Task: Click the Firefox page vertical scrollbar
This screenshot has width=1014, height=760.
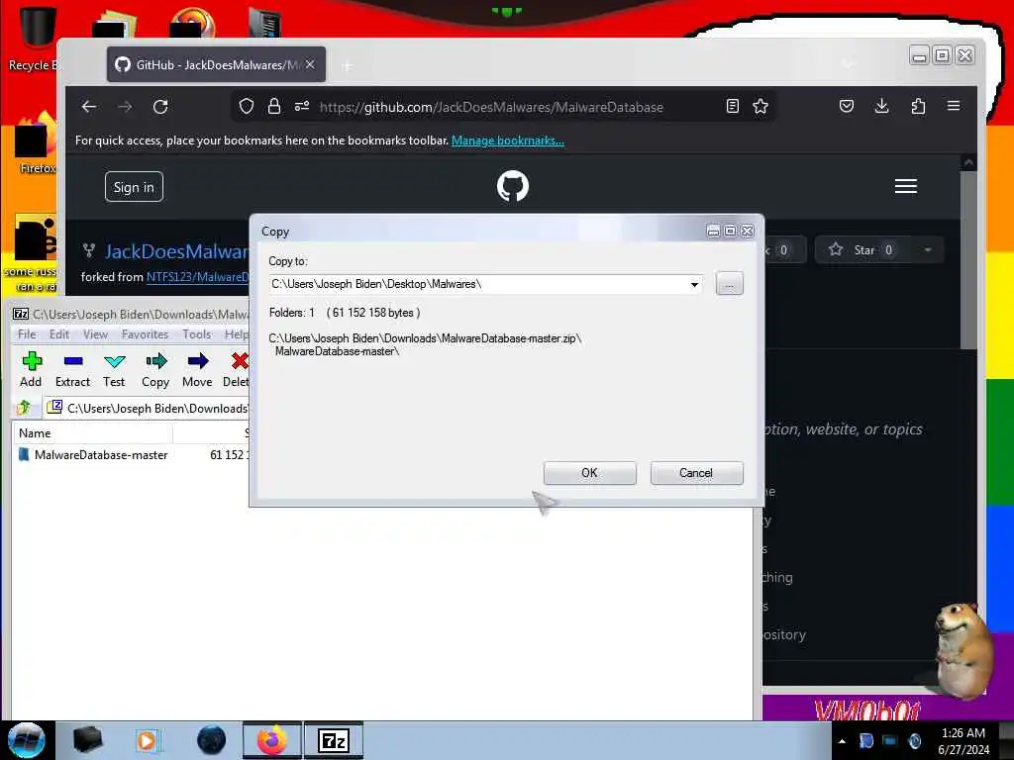Action: pos(968,258)
